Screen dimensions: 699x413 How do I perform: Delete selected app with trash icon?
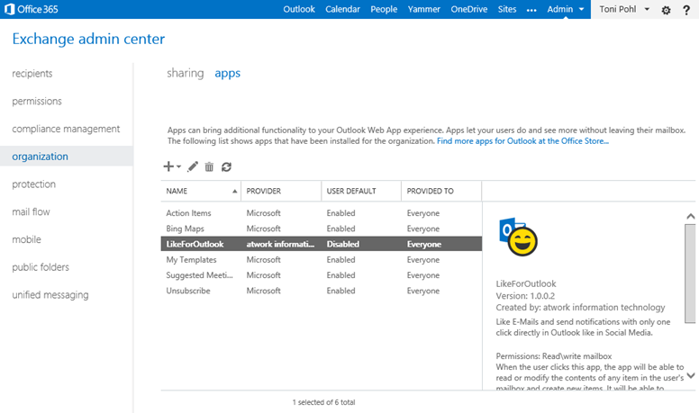pos(209,166)
